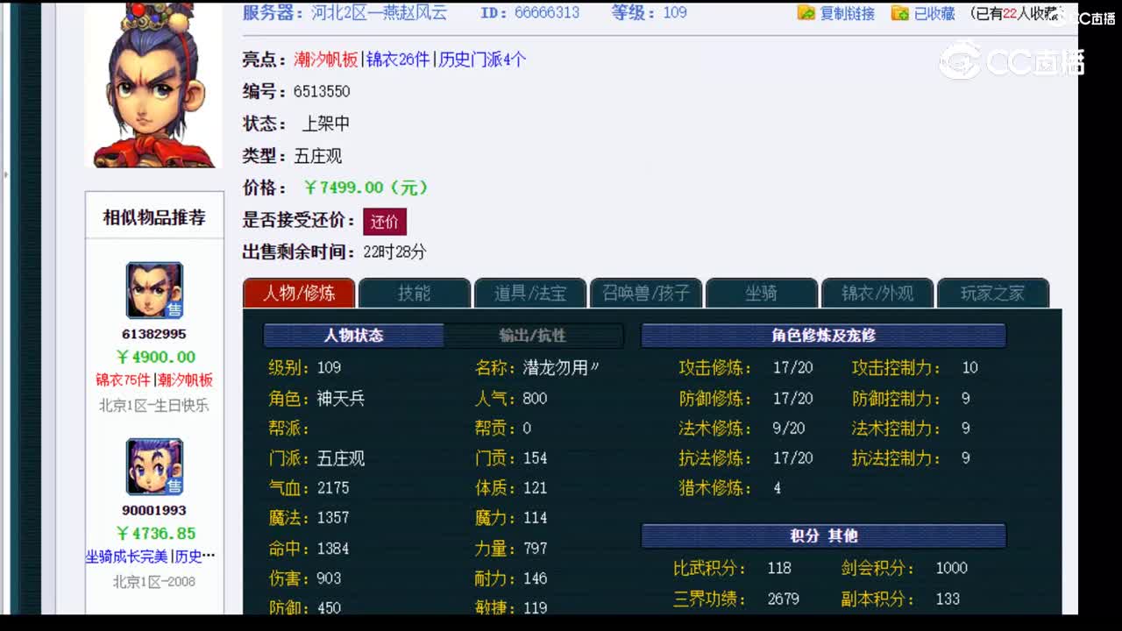Image resolution: width=1122 pixels, height=631 pixels.
Task: Click the avatar thumbnail of character 61382995
Action: pyautogui.click(x=153, y=289)
